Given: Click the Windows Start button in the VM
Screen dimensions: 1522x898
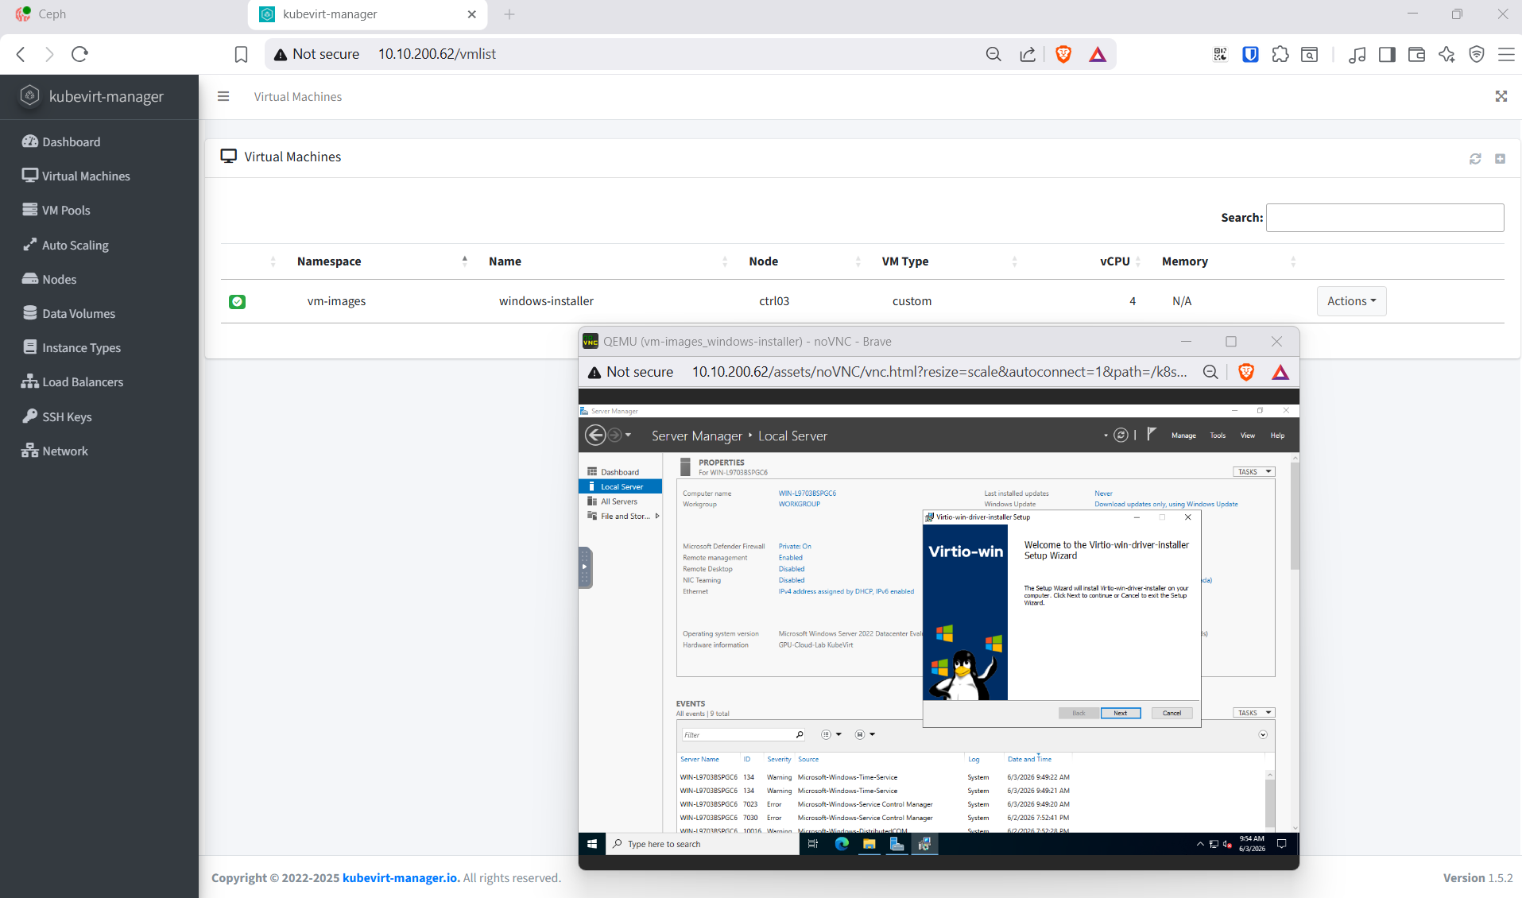Looking at the screenshot, I should pyautogui.click(x=592, y=844).
